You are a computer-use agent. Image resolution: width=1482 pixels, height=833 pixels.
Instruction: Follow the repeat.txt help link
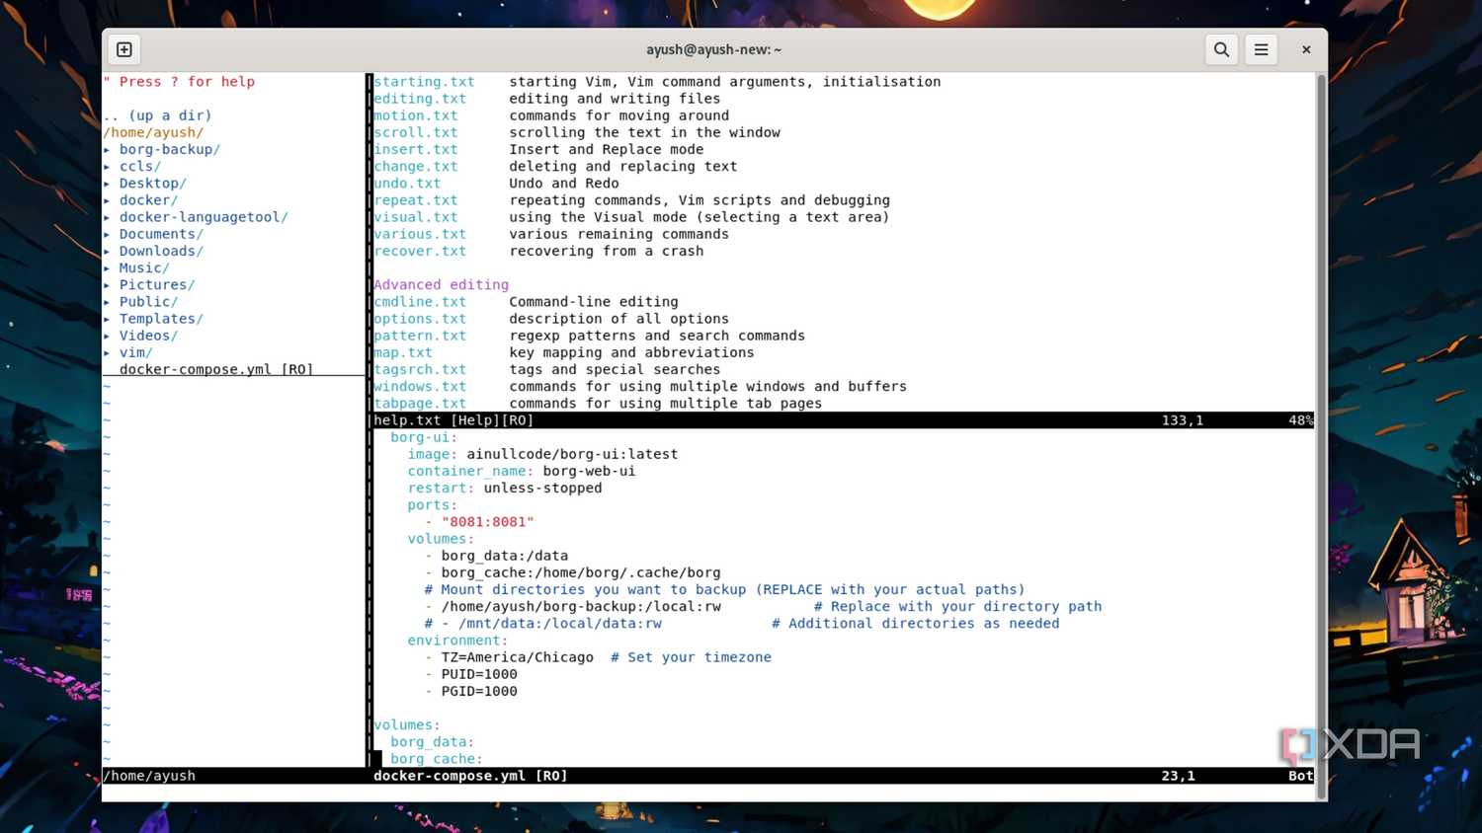(416, 200)
